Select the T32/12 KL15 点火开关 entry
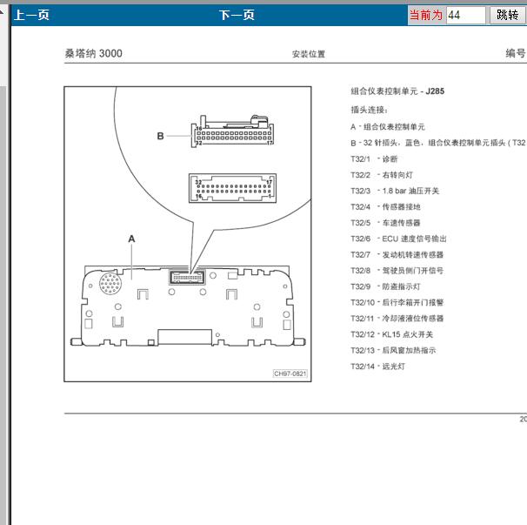 tap(392, 334)
